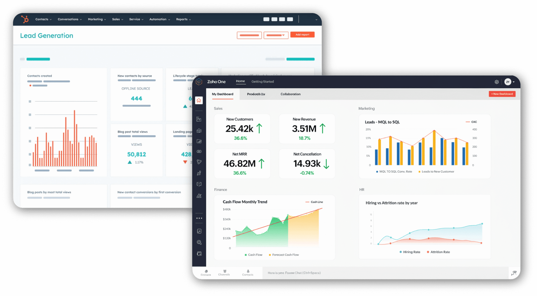Image resolution: width=537 pixels, height=296 pixels.
Task: Click the New Dashboard button
Action: coord(502,94)
